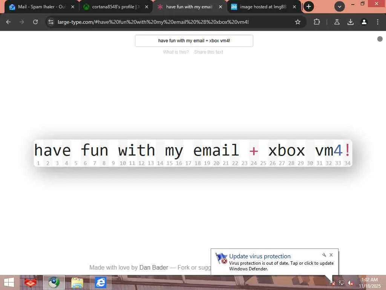
Task: Open the What is this? link
Action: [x=176, y=52]
